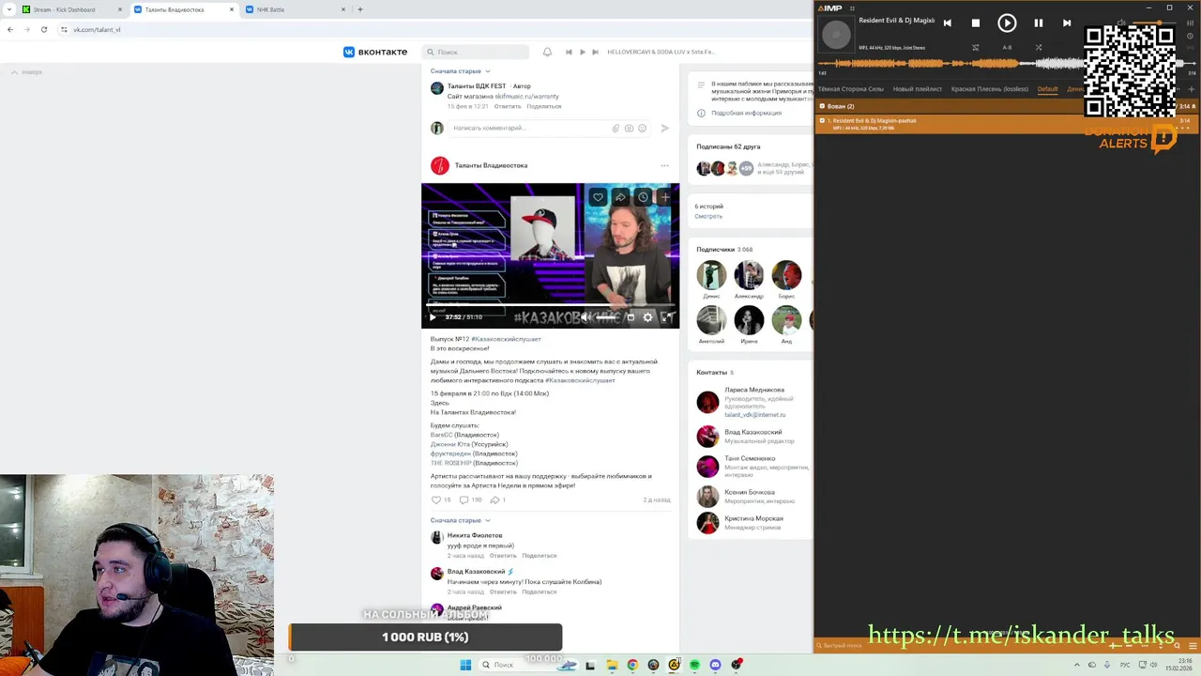Like the post with heart icon
Viewport: 1201px width, 676px height.
pos(435,500)
